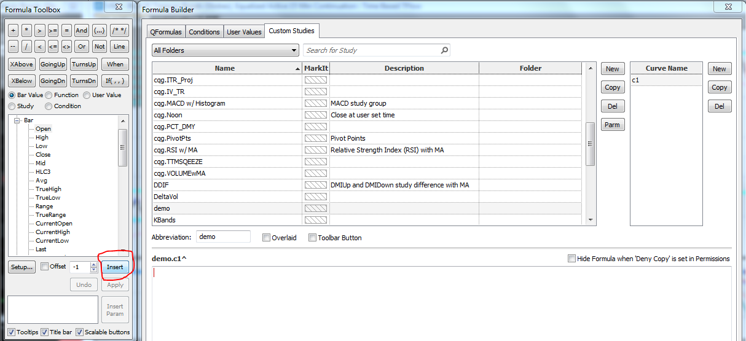Screen dimensions: 746x341
Task: Insert the greater-than (>) operator
Action: [39, 30]
